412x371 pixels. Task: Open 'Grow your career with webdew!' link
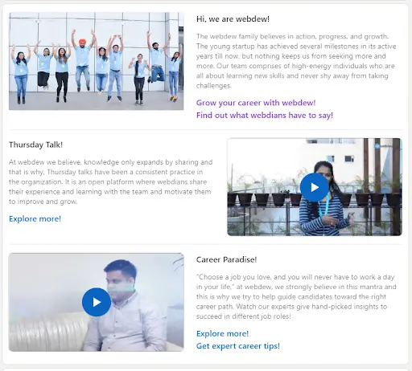click(256, 103)
